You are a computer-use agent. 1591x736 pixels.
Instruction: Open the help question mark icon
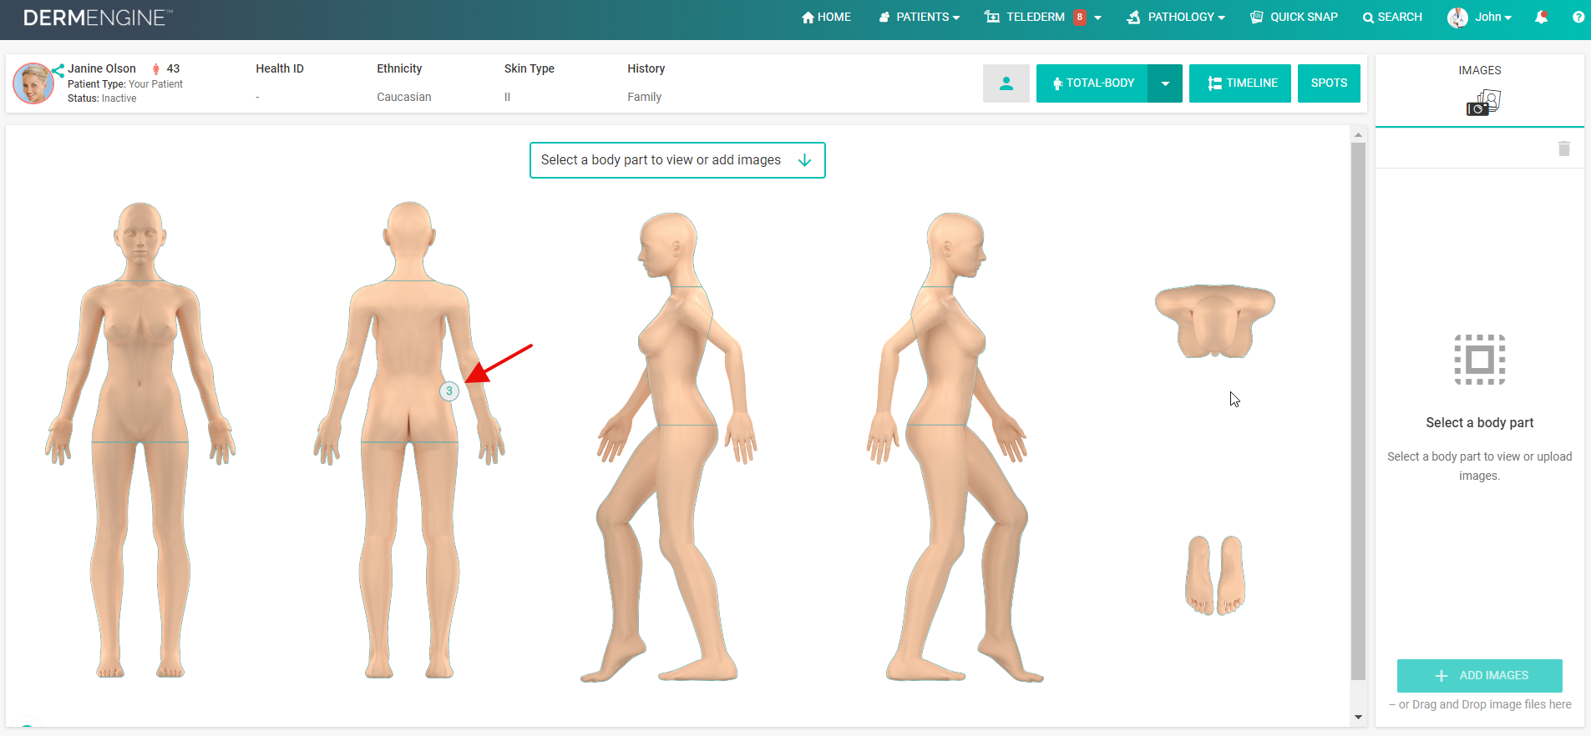[1578, 17]
